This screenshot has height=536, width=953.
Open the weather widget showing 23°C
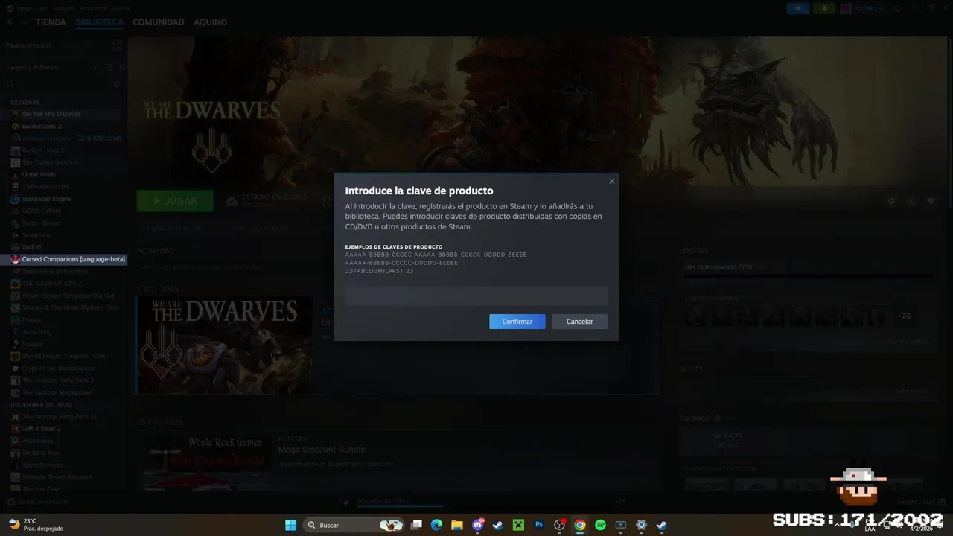pos(36,525)
